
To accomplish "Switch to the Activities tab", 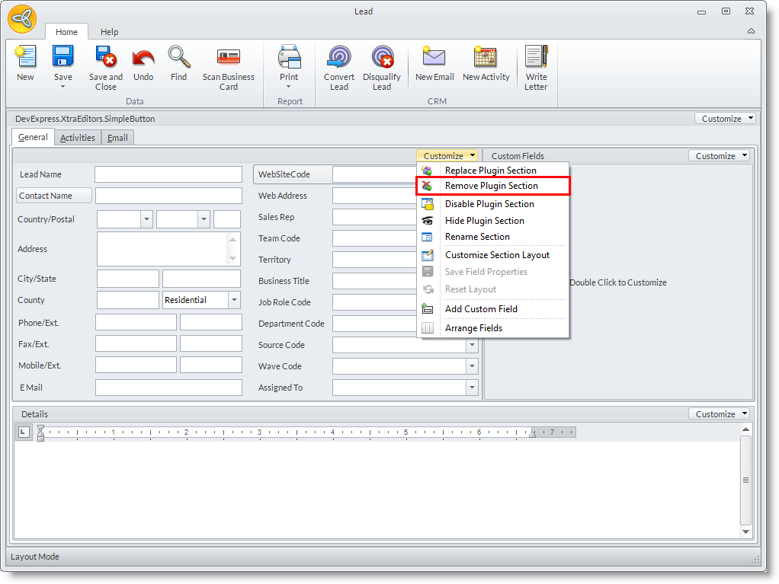I will point(78,138).
